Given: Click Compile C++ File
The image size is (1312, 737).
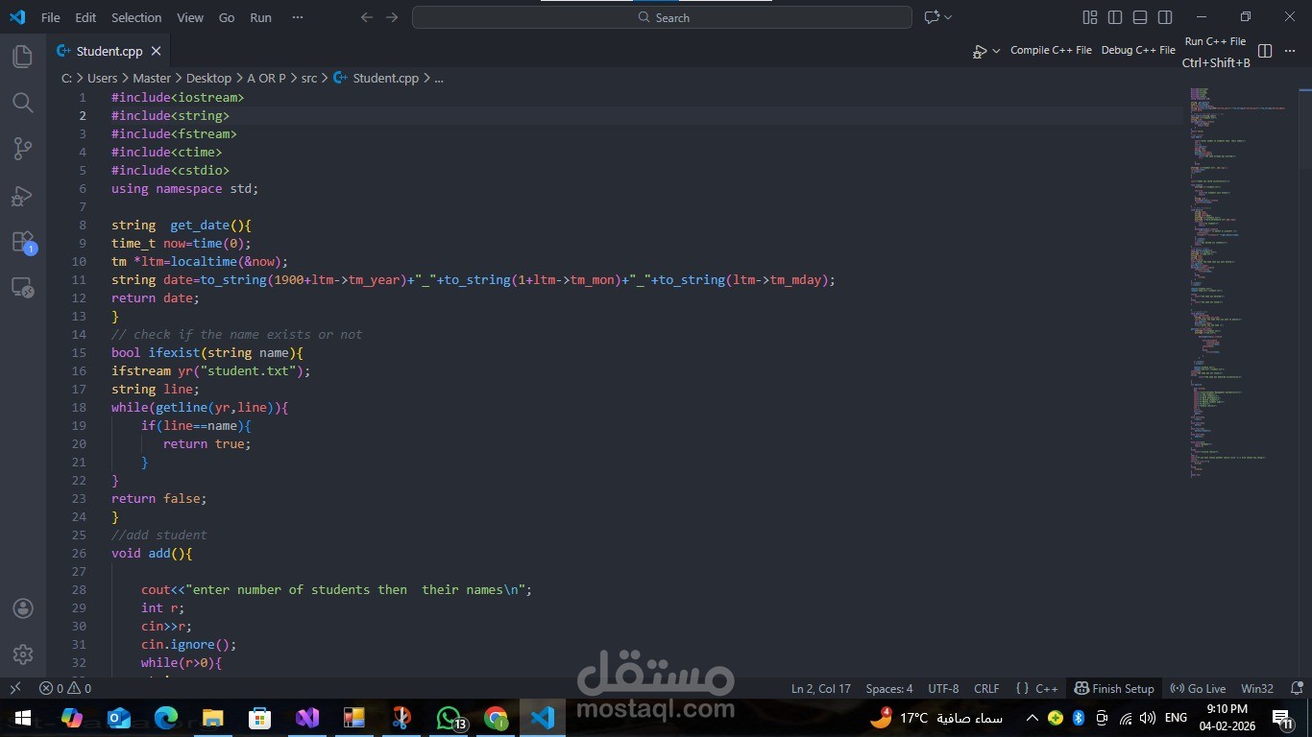Looking at the screenshot, I should coord(1051,50).
